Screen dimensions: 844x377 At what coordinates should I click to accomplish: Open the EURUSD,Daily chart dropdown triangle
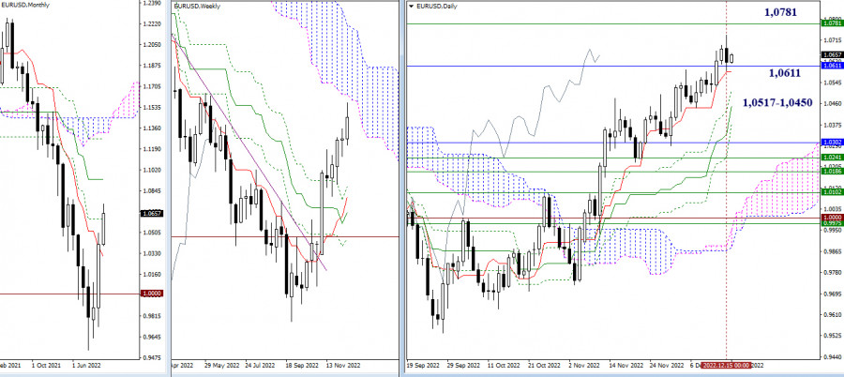click(412, 6)
